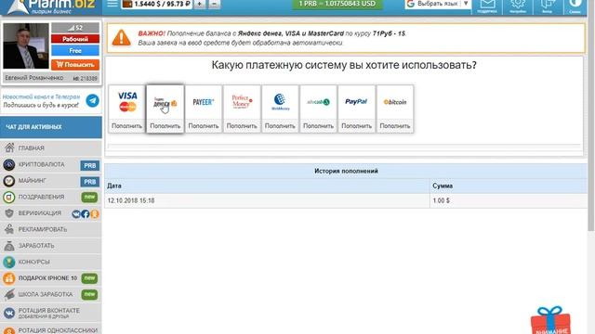The width and height of the screenshot is (595, 334).
Task: Open КОНКУРСЫ in the sidebar
Action: (x=51, y=262)
